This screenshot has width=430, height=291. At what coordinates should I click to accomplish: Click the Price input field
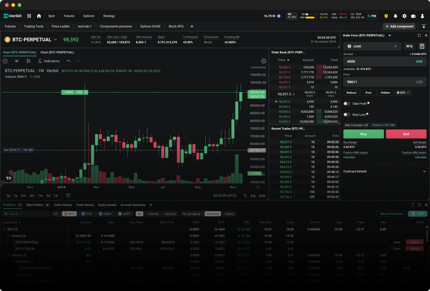[x=385, y=82]
